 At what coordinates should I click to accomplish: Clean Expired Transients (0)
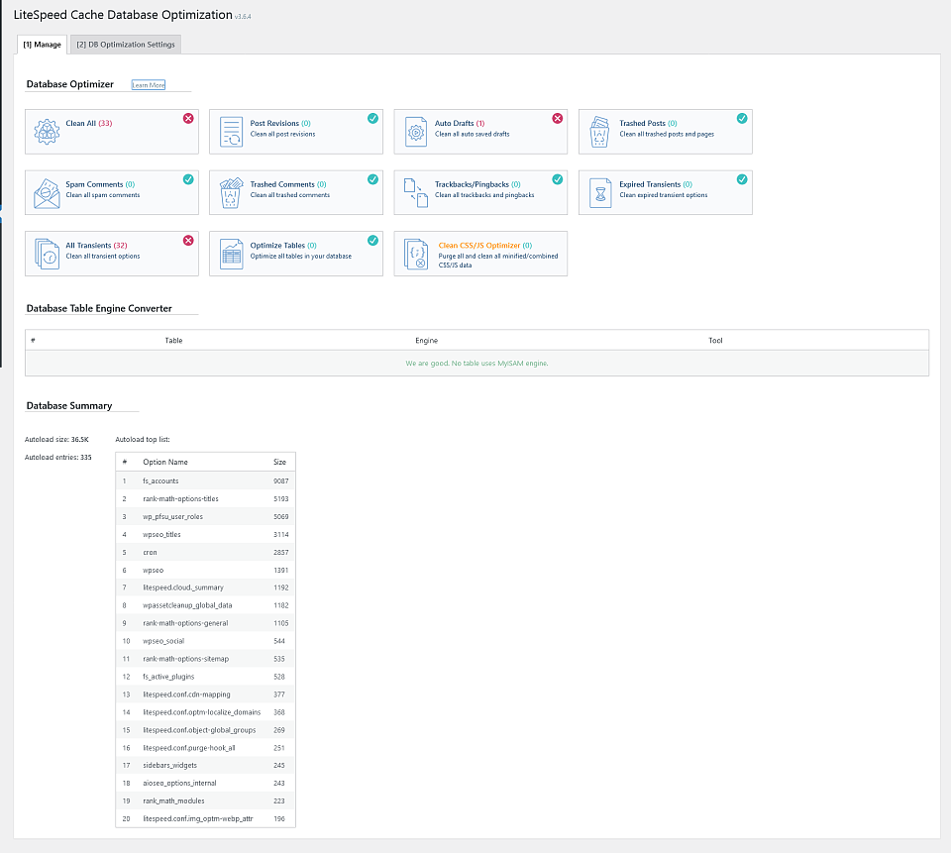coord(666,192)
